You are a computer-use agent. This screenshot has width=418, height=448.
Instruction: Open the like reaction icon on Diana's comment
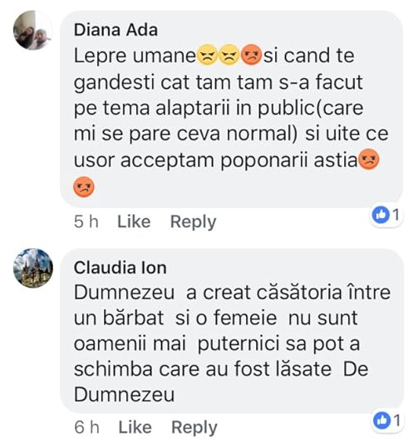point(381,215)
